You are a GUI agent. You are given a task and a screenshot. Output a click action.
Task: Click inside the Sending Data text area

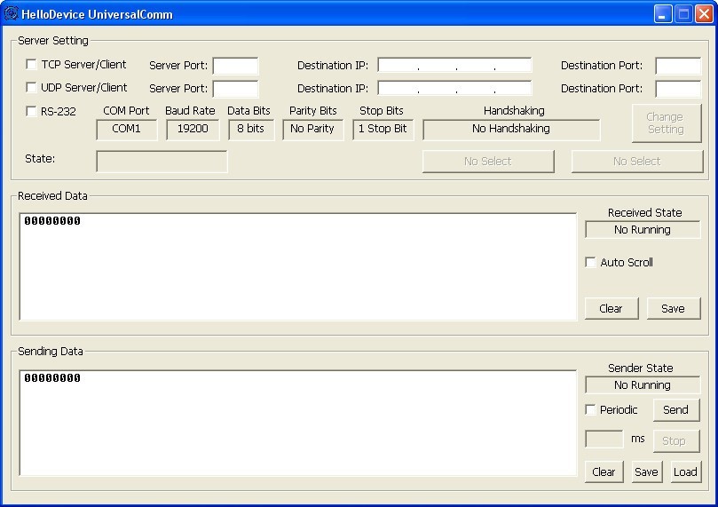tap(298, 423)
